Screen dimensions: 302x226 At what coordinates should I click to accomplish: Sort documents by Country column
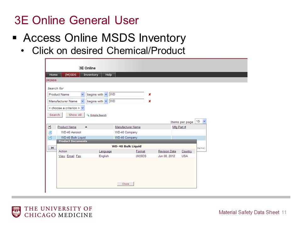pos(187,151)
